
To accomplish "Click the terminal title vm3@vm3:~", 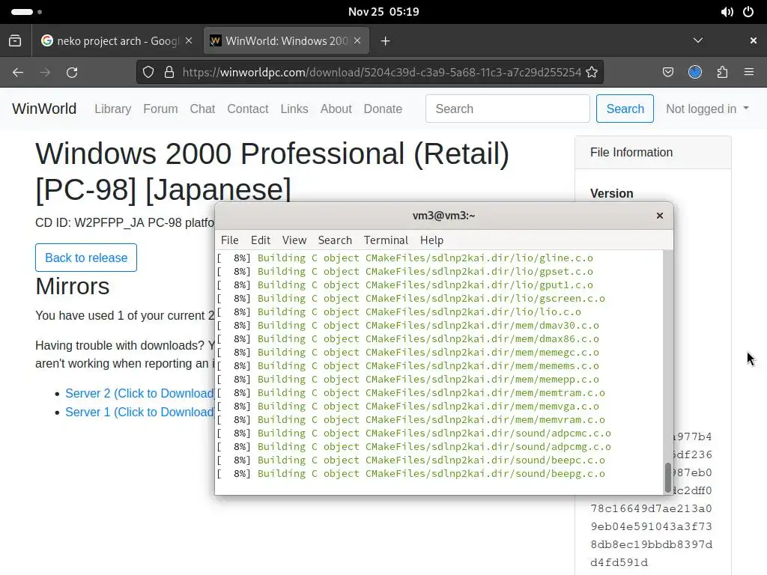I will 443,216.
